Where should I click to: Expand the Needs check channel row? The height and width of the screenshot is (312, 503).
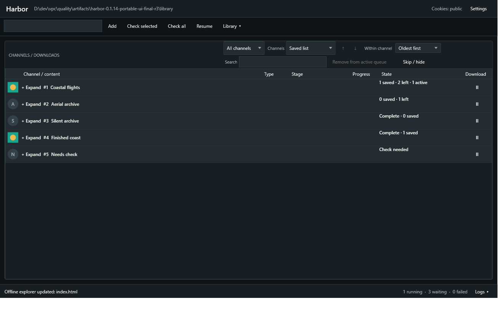(31, 154)
